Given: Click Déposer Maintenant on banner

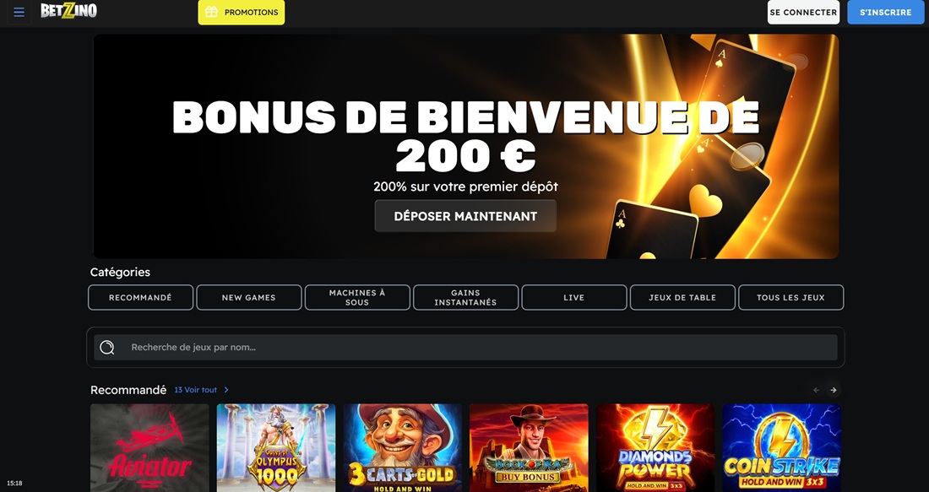Looking at the screenshot, I should tap(465, 216).
